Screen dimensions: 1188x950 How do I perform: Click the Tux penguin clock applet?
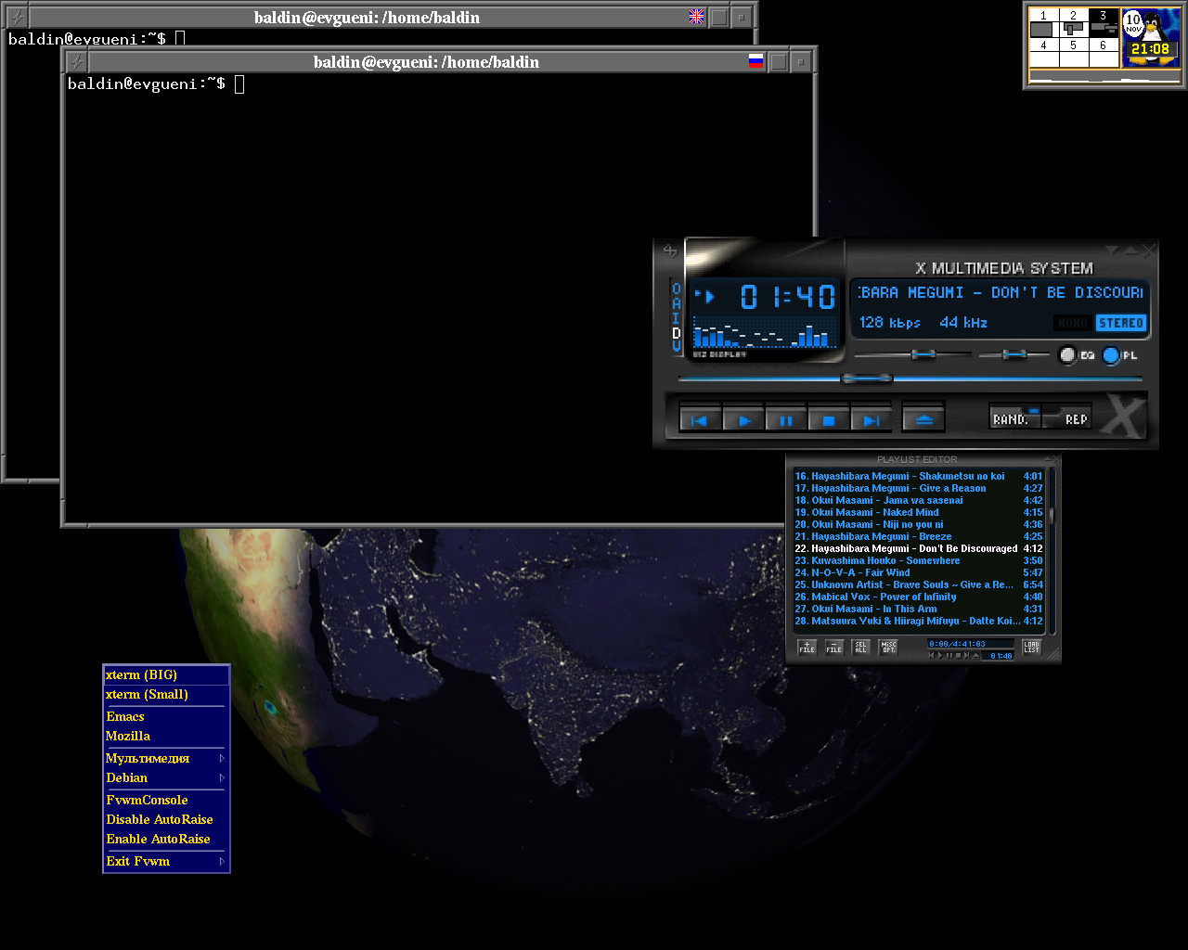tap(1151, 37)
